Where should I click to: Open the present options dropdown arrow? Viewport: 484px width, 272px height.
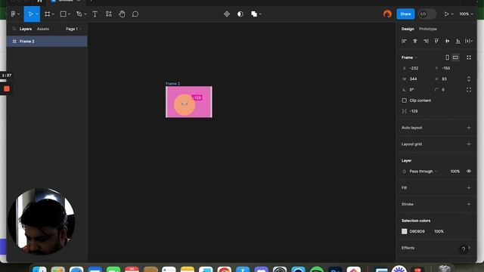452,14
